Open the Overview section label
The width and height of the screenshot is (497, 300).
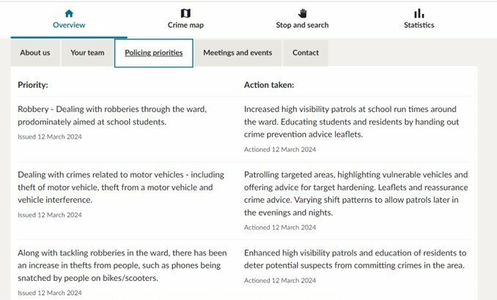point(69,25)
